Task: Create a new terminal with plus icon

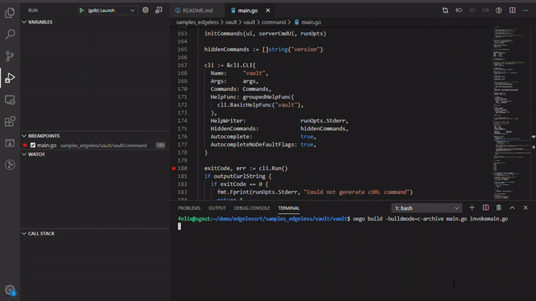Action: point(472,208)
